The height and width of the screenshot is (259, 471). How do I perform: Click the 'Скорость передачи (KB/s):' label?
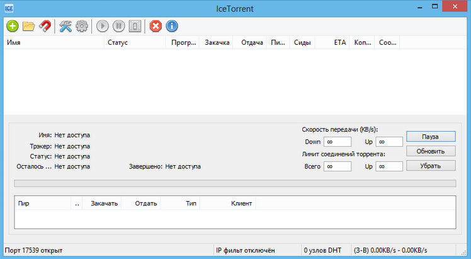[340, 130]
